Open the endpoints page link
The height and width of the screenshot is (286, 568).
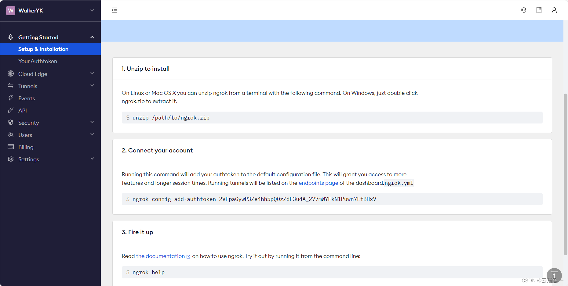(318, 183)
